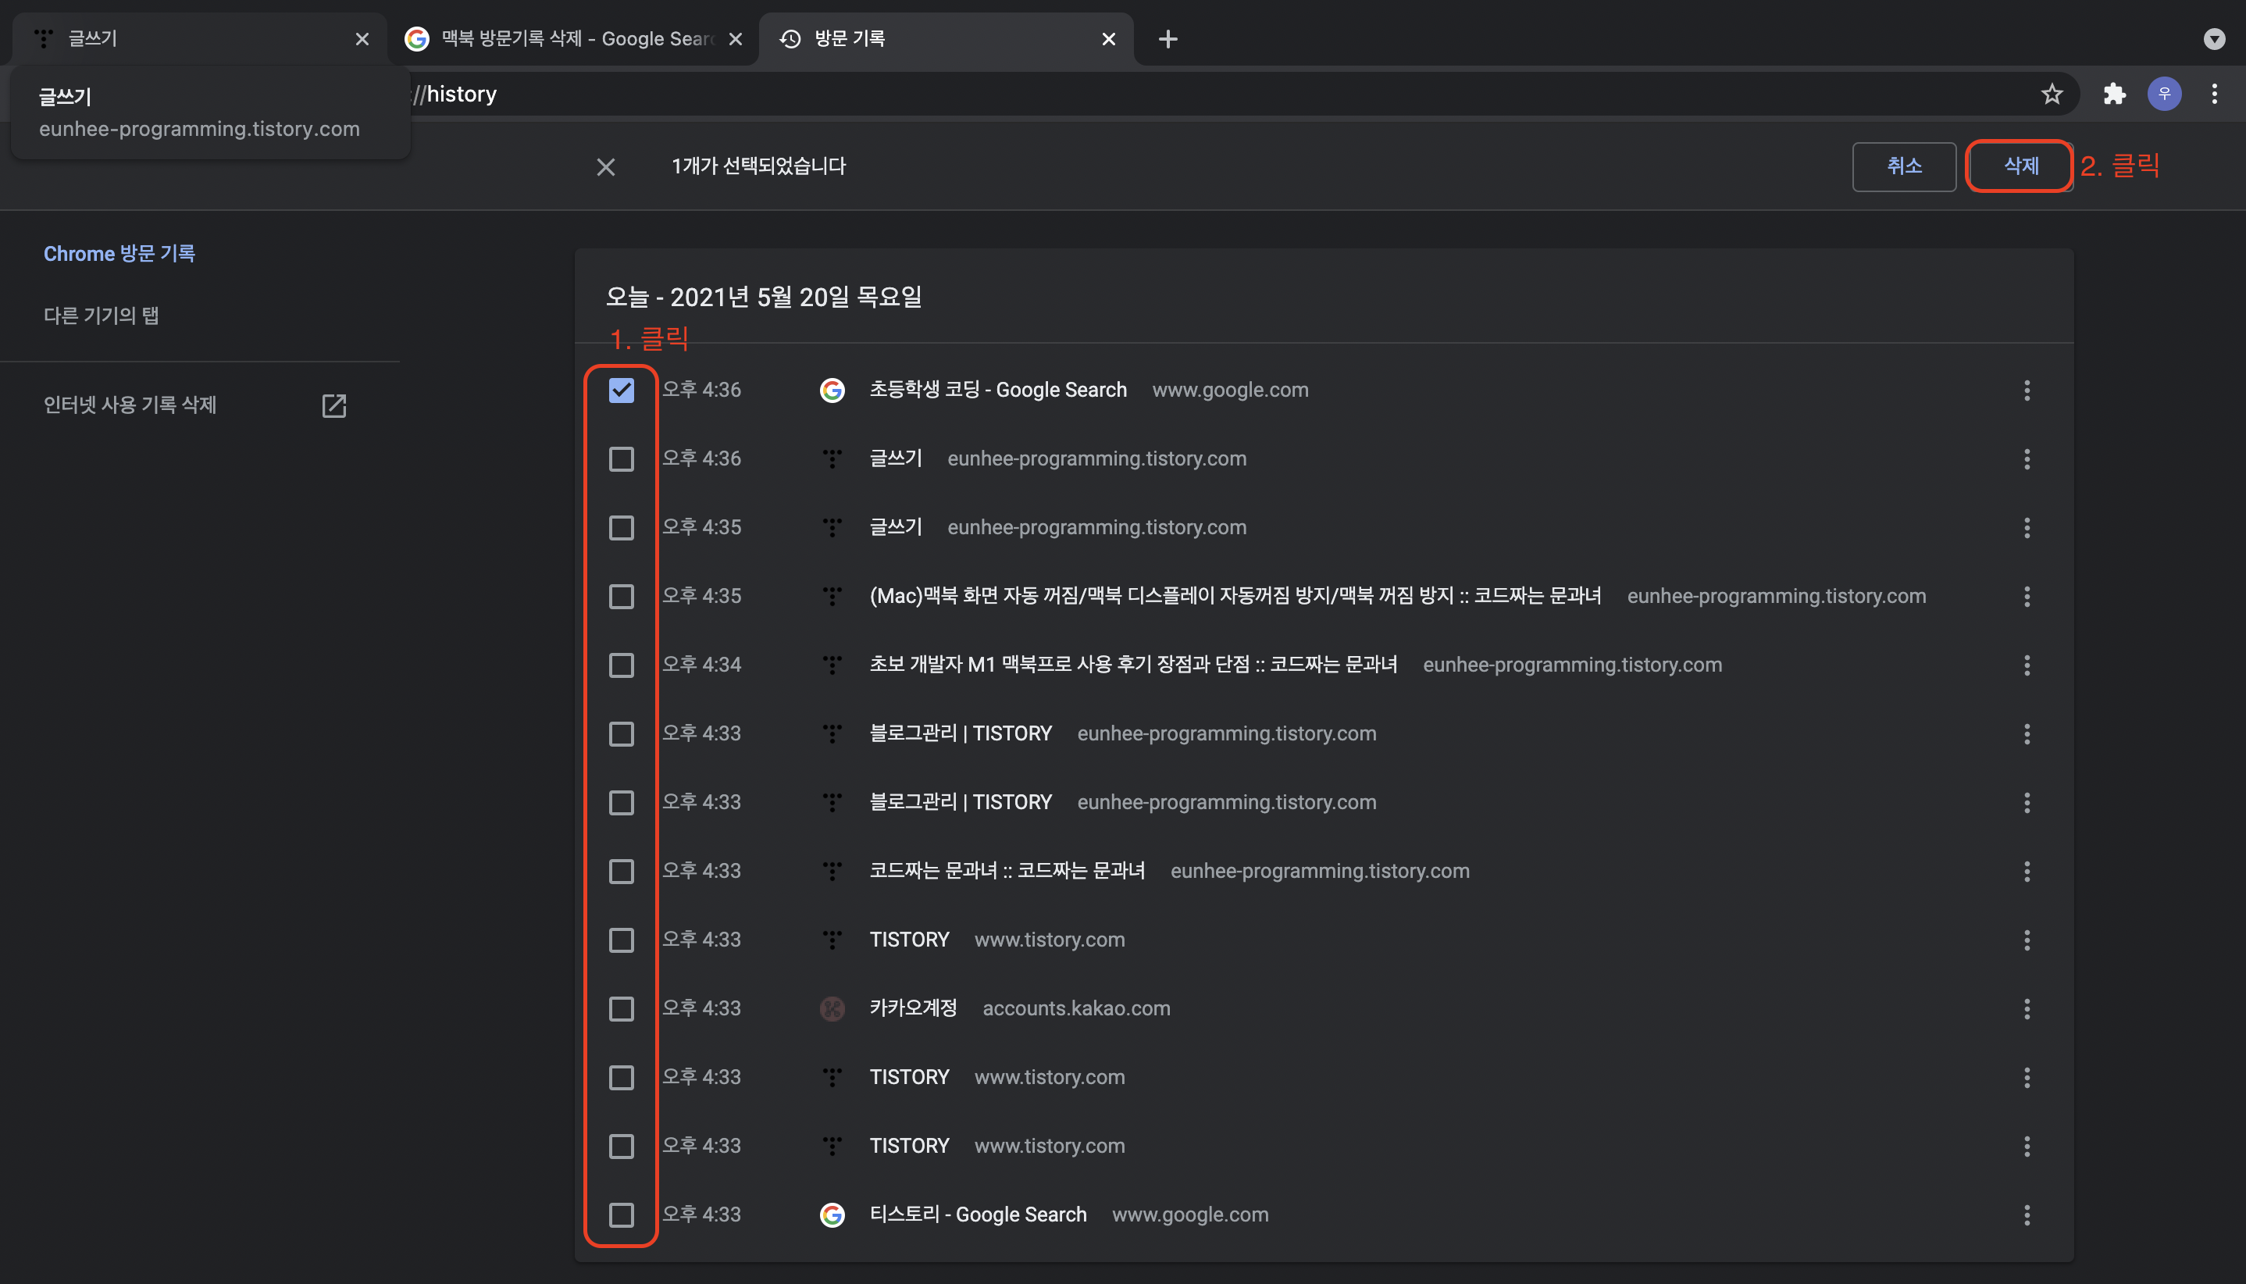The width and height of the screenshot is (2246, 1284).
Task: Open the tab search dropdown arrow
Action: (x=2213, y=39)
